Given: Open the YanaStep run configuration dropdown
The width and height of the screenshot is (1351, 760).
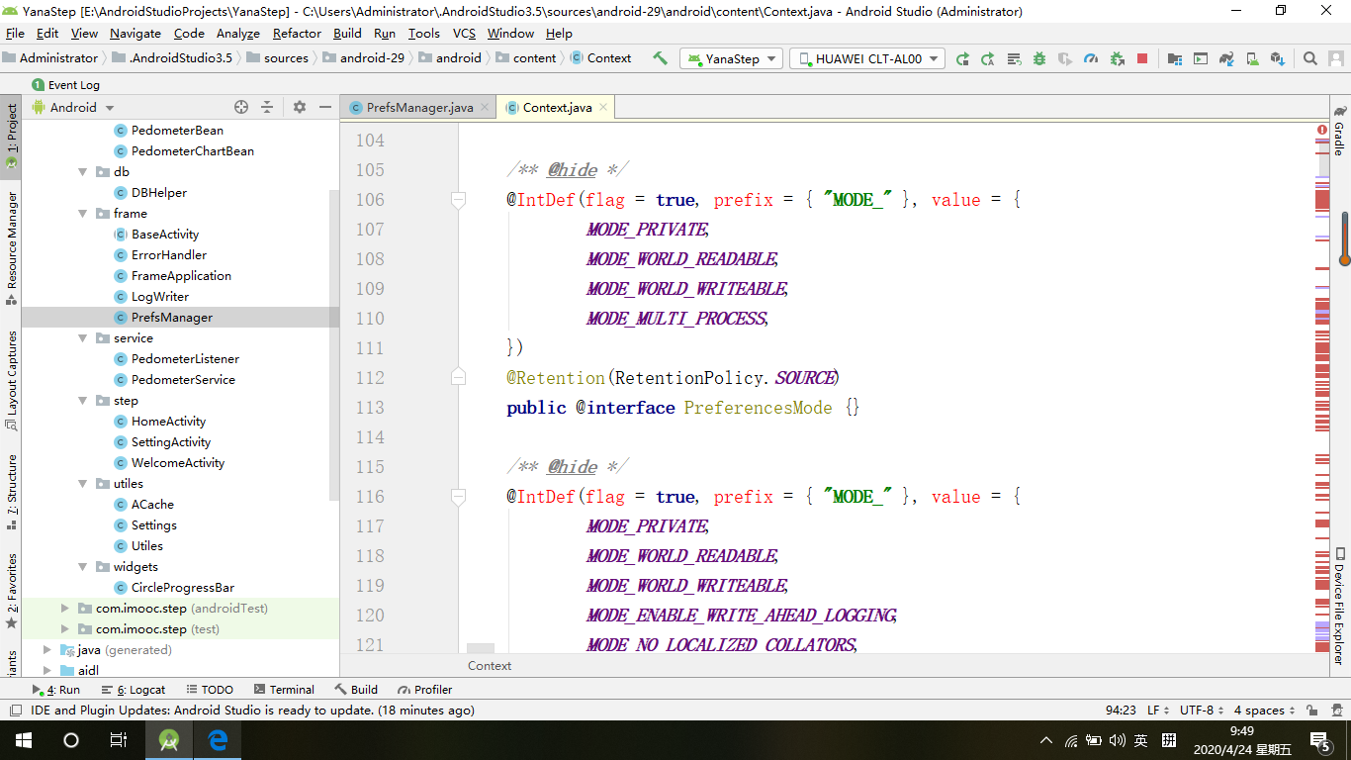Looking at the screenshot, I should pyautogui.click(x=732, y=58).
